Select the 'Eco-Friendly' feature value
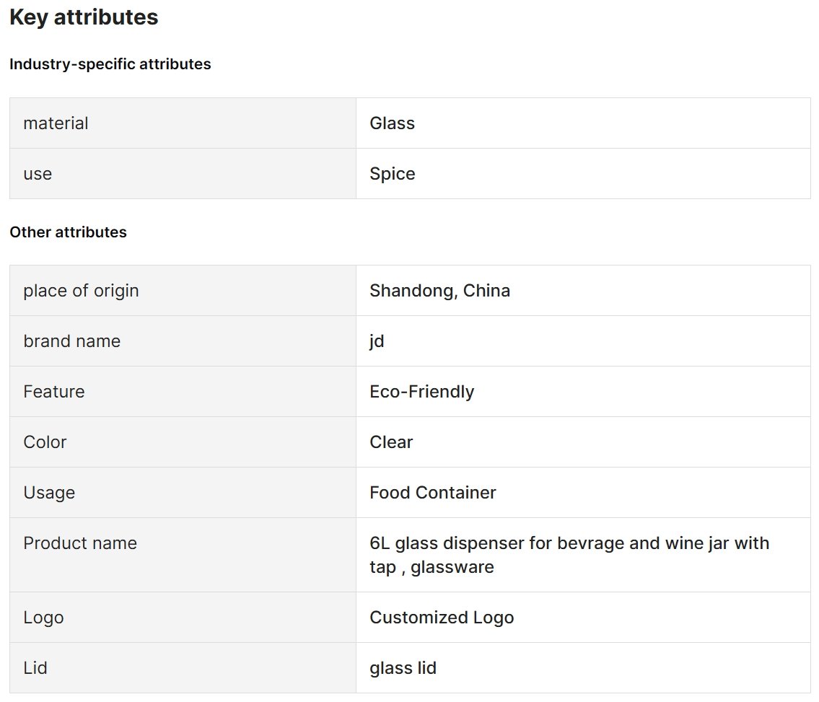 tap(422, 392)
